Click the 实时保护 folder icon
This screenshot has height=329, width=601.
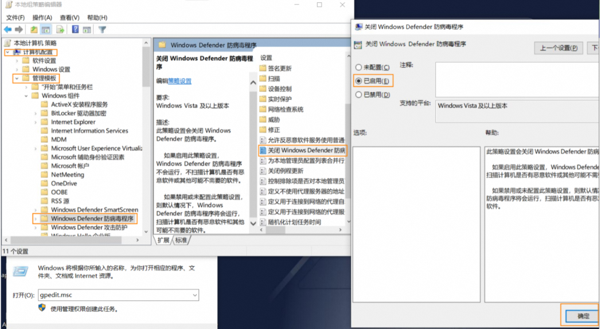pos(263,99)
